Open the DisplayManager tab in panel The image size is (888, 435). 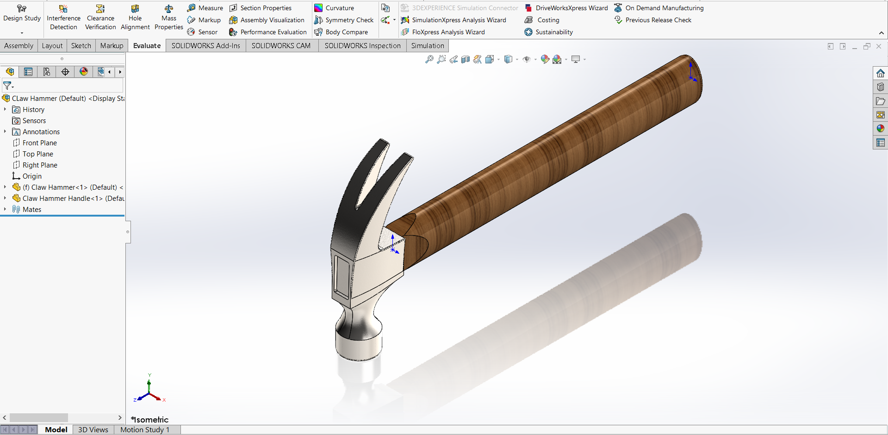tap(84, 72)
